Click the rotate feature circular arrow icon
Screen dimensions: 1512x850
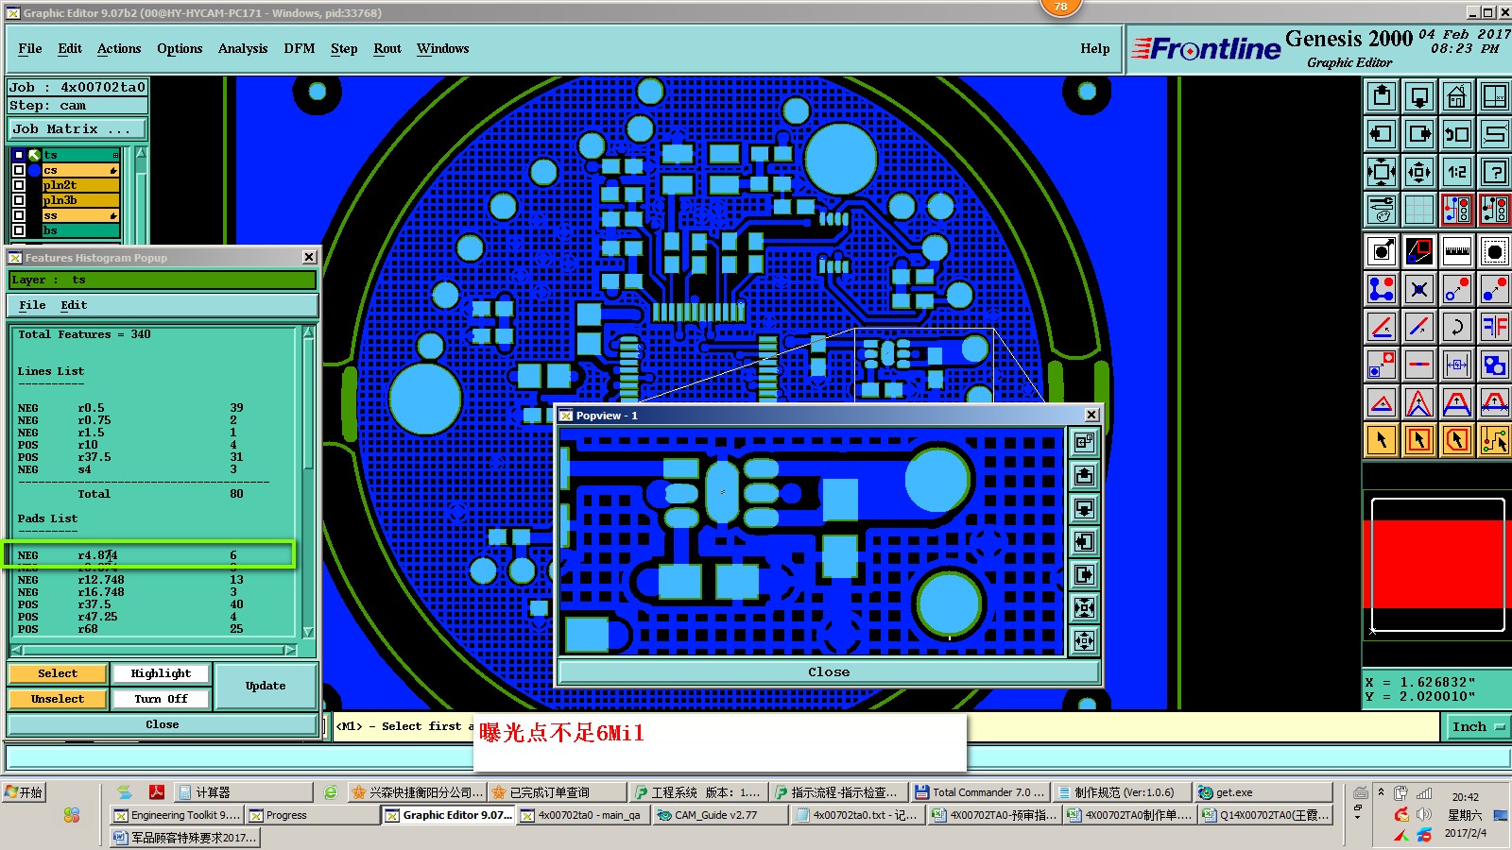(x=1457, y=327)
